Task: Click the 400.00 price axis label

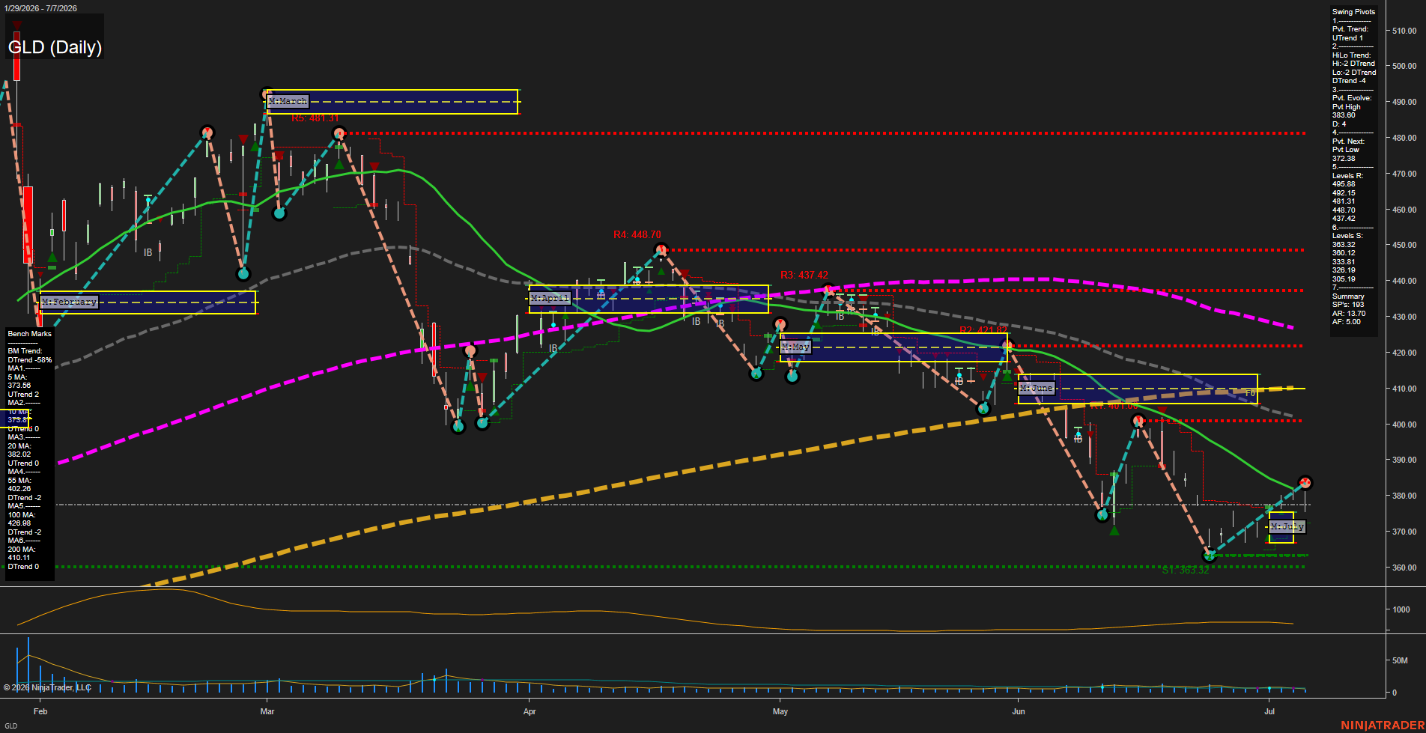Action: (1404, 425)
